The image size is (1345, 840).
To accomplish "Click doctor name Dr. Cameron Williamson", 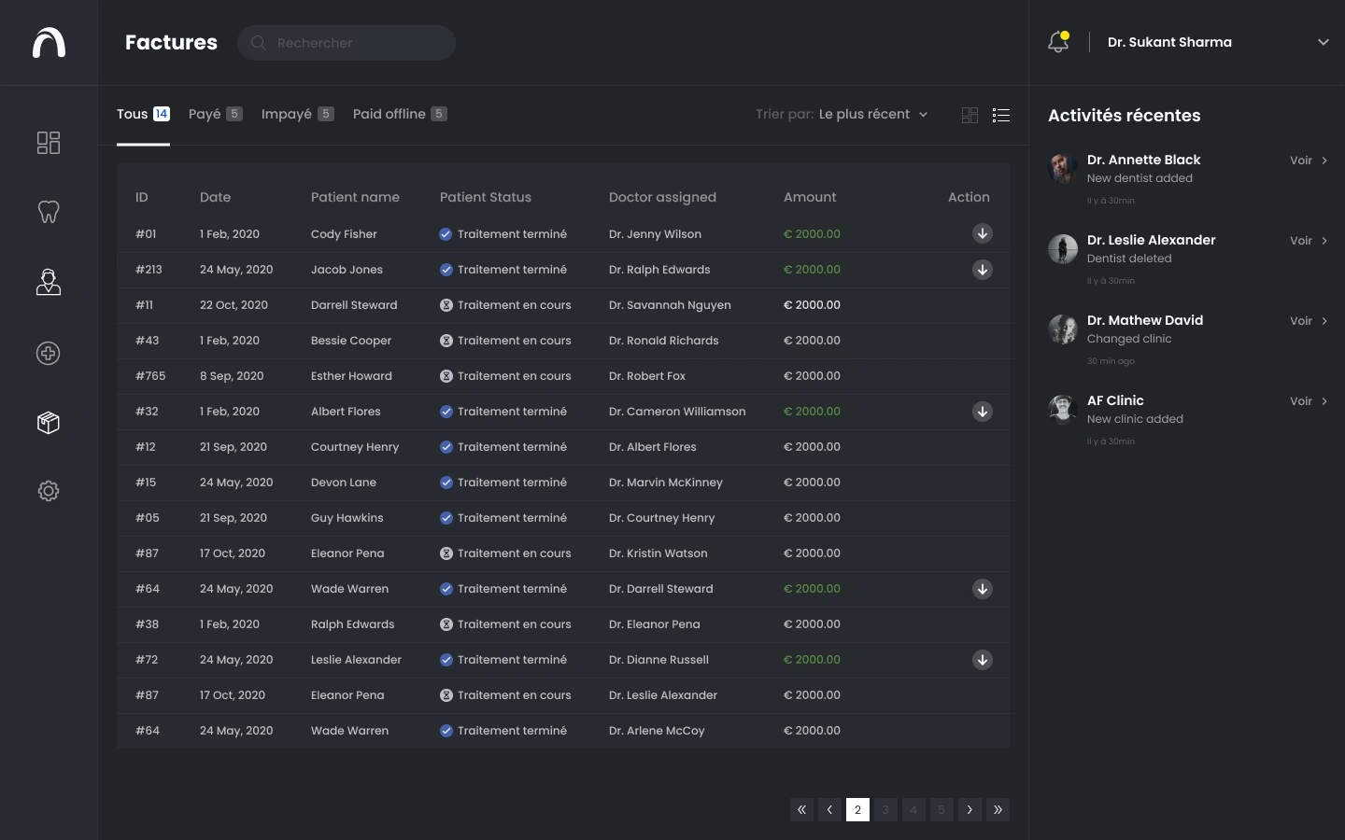I will pos(677,412).
